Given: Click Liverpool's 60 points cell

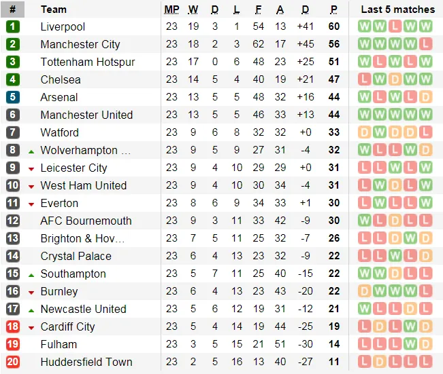Looking at the screenshot, I should tap(333, 26).
